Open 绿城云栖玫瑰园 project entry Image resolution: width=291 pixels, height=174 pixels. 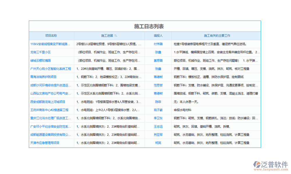point(40,61)
